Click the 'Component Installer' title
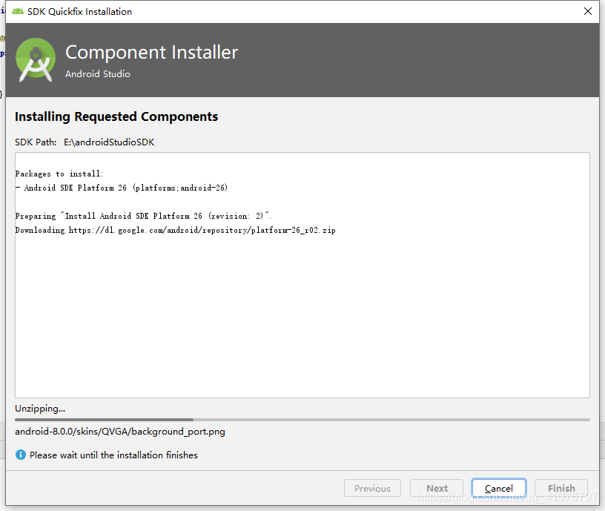The width and height of the screenshot is (605, 511). (152, 52)
